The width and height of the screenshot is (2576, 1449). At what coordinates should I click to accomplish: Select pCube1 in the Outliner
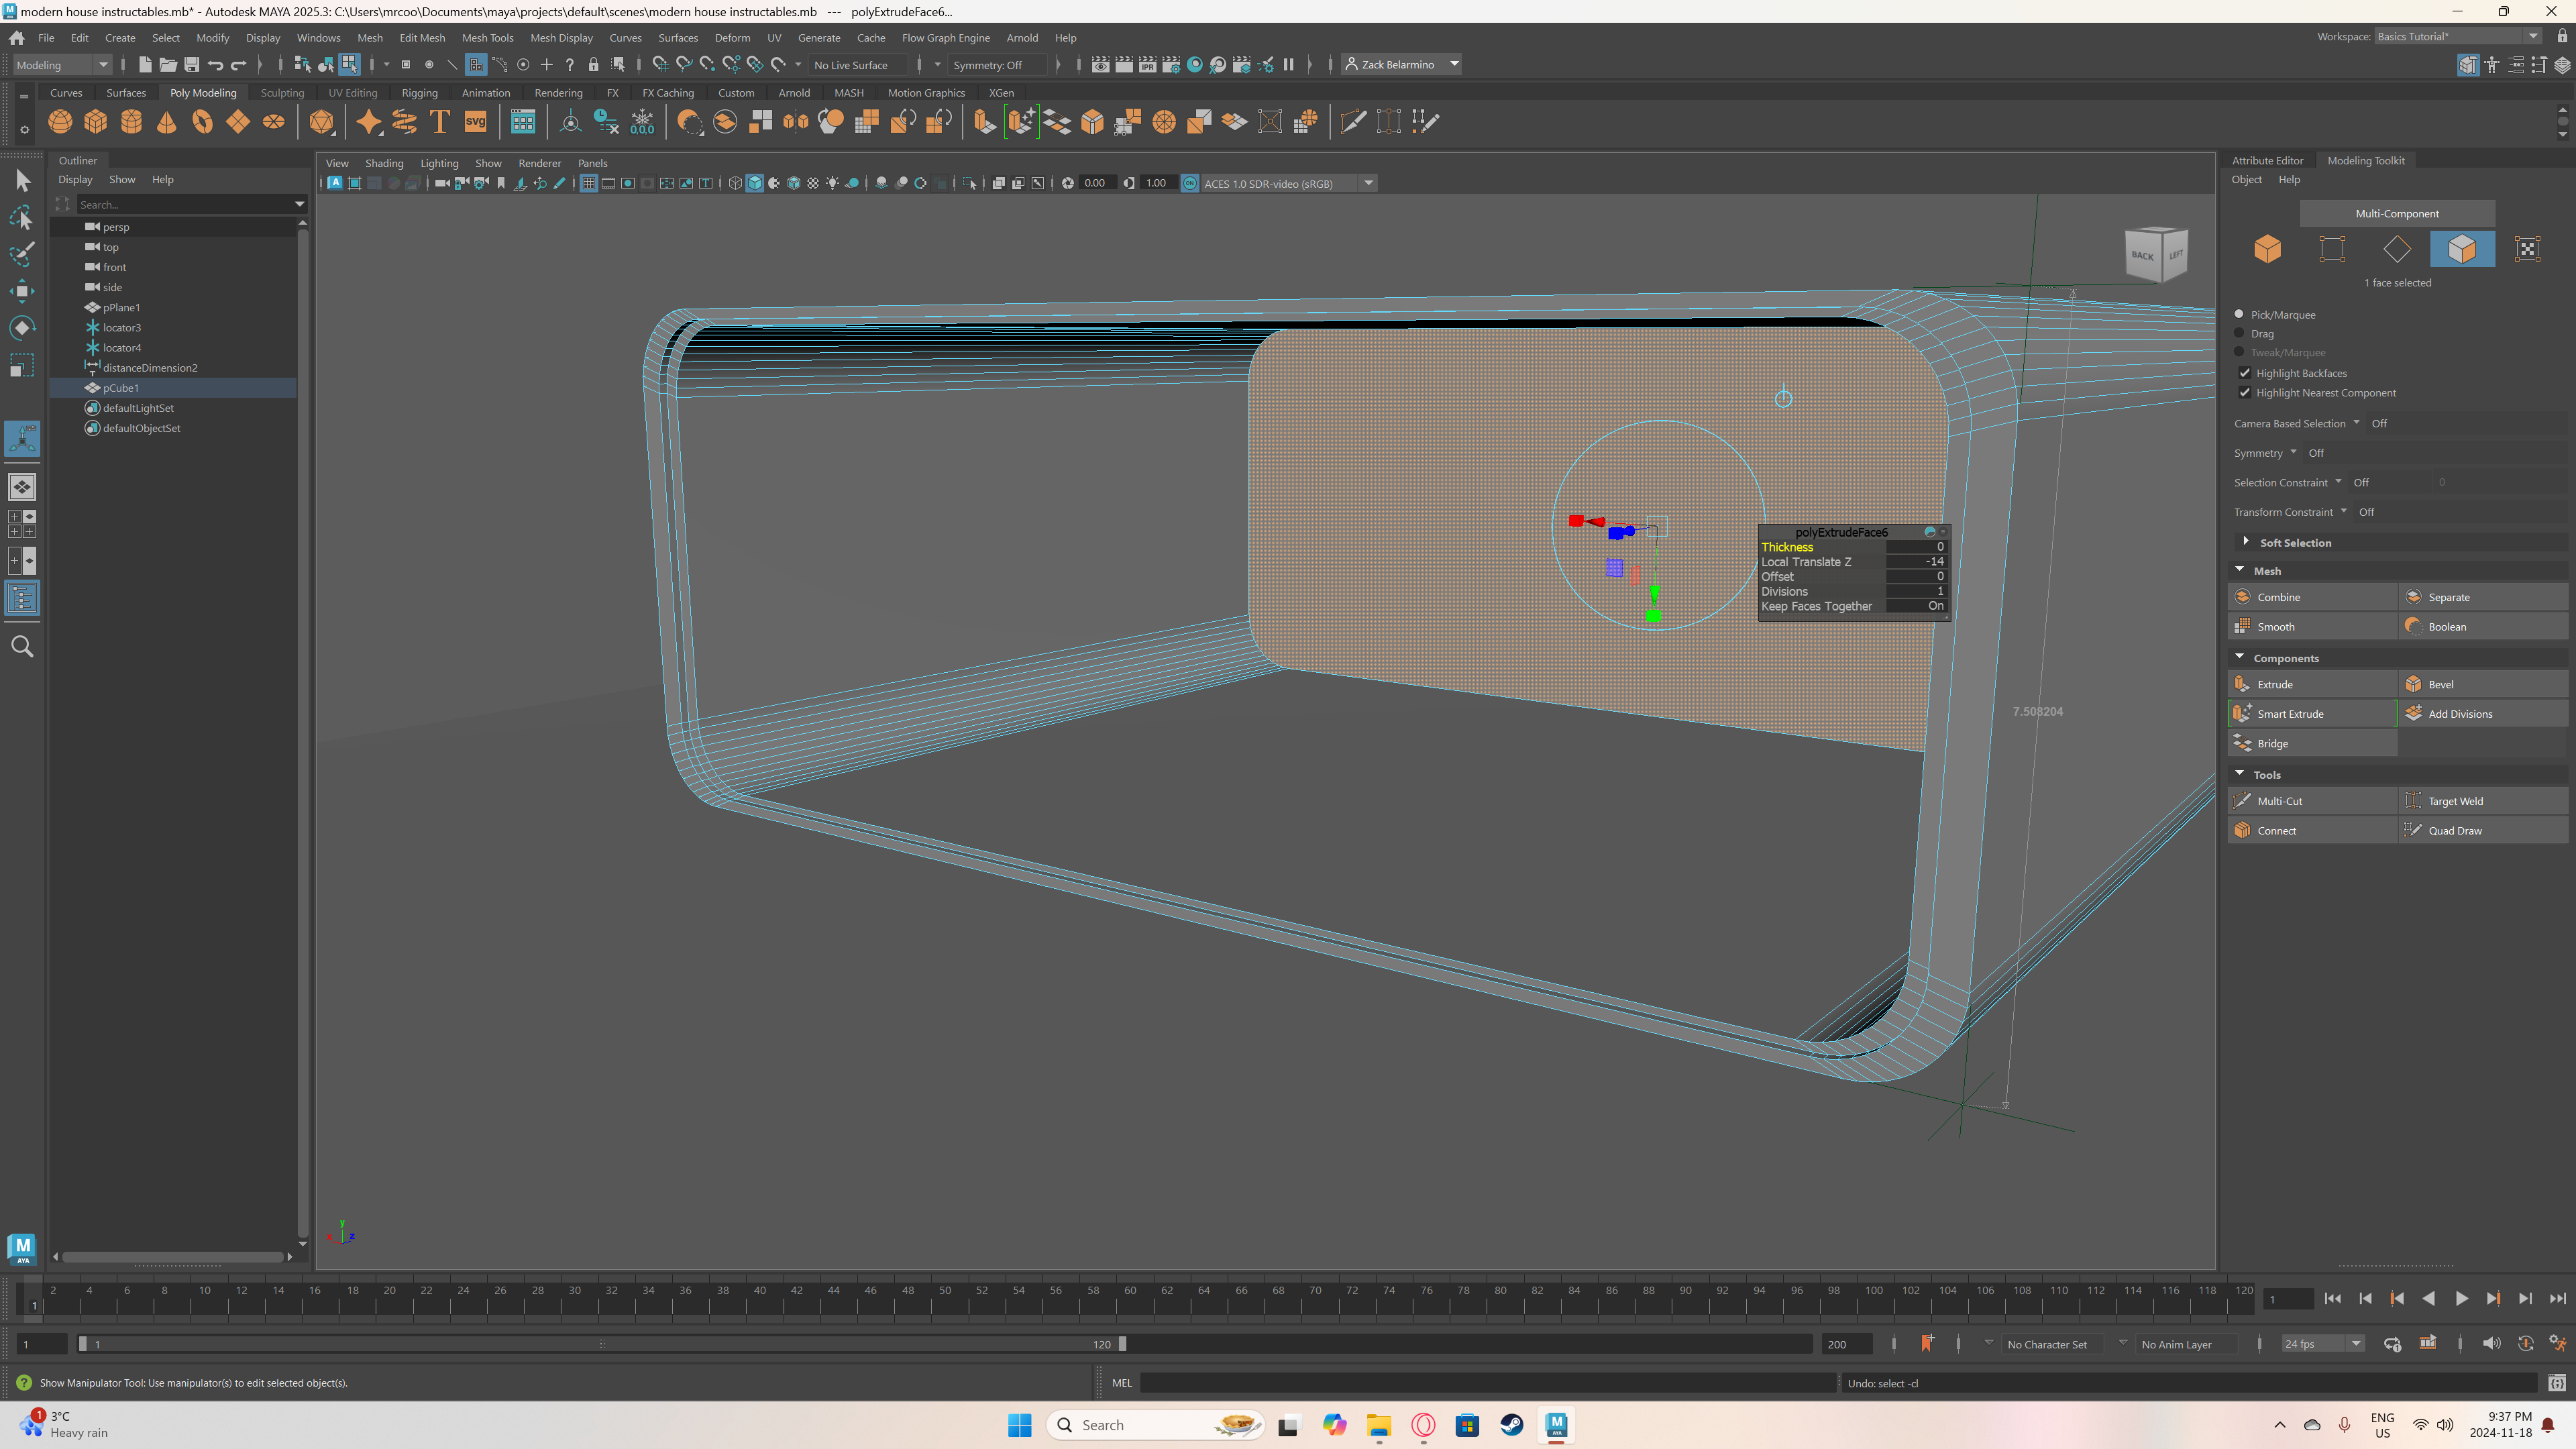(121, 388)
